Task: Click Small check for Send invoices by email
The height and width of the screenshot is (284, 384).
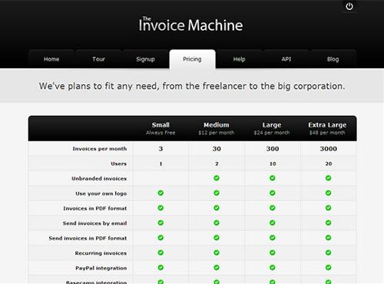Action: coord(161,223)
